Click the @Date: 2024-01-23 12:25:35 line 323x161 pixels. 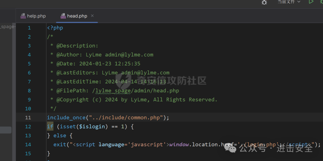click(x=95, y=64)
